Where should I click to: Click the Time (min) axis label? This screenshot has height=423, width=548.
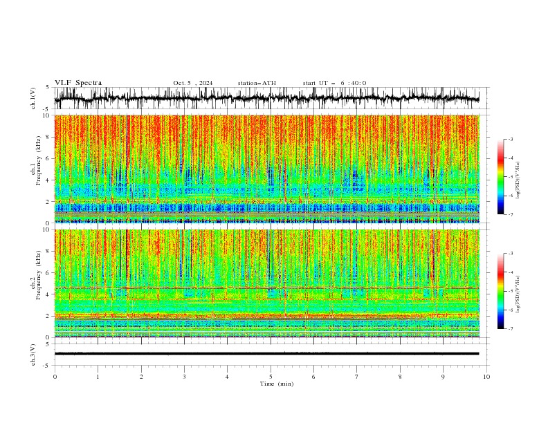(277, 384)
